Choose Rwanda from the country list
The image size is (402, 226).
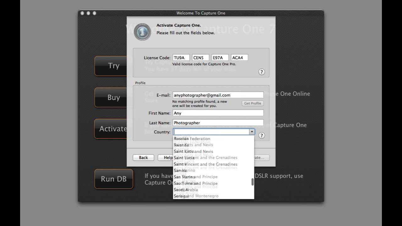click(x=214, y=145)
